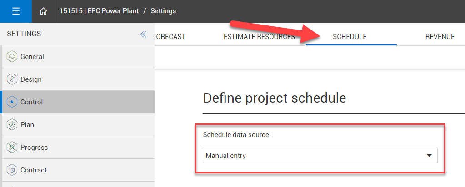
Task: Go to the home icon
Action: pyautogui.click(x=44, y=11)
